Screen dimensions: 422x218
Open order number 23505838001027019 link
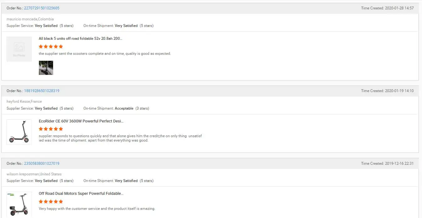[x=42, y=163]
